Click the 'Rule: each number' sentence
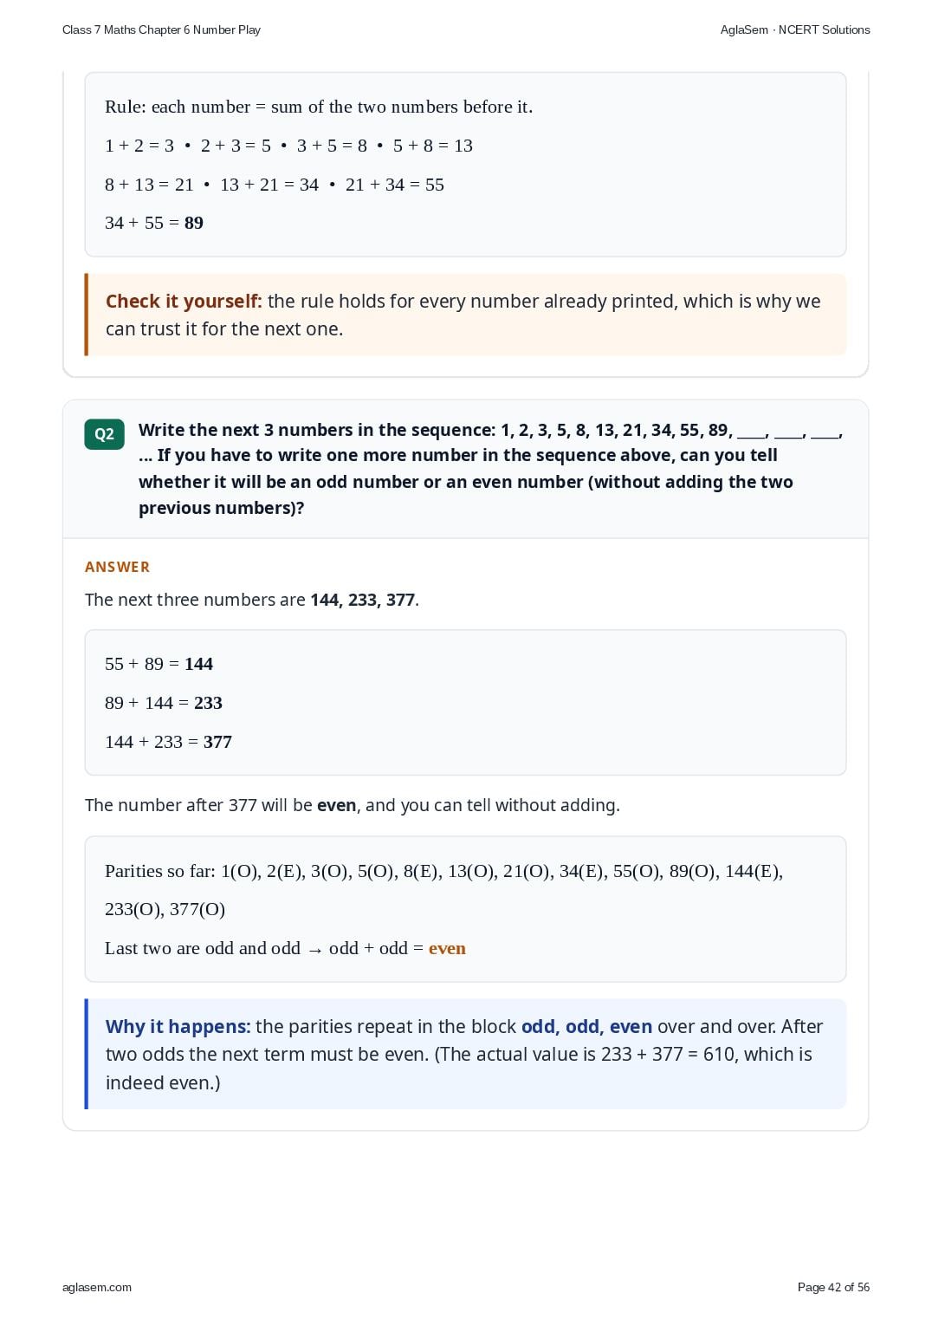This screenshot has height=1319, width=932. click(x=319, y=107)
